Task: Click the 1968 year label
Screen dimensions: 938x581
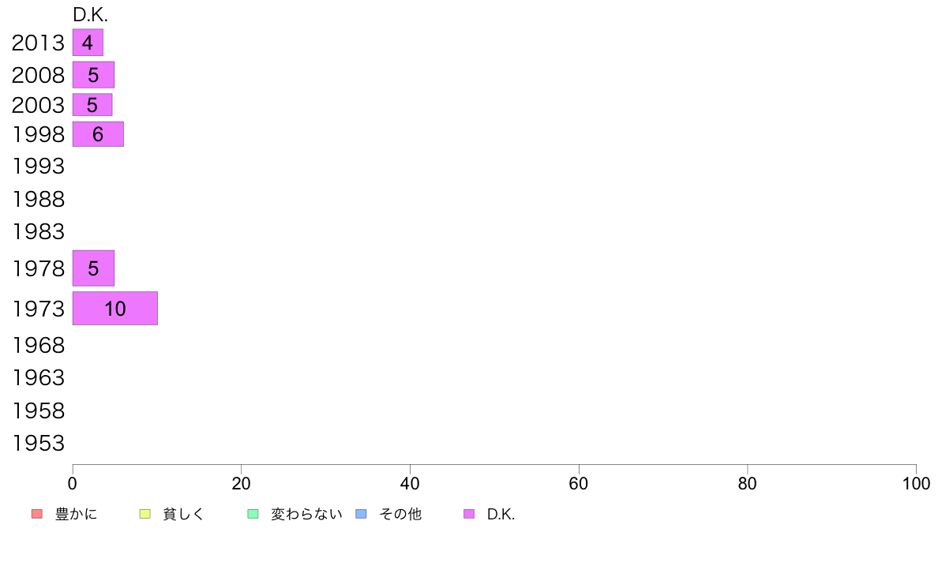Action: [x=38, y=345]
